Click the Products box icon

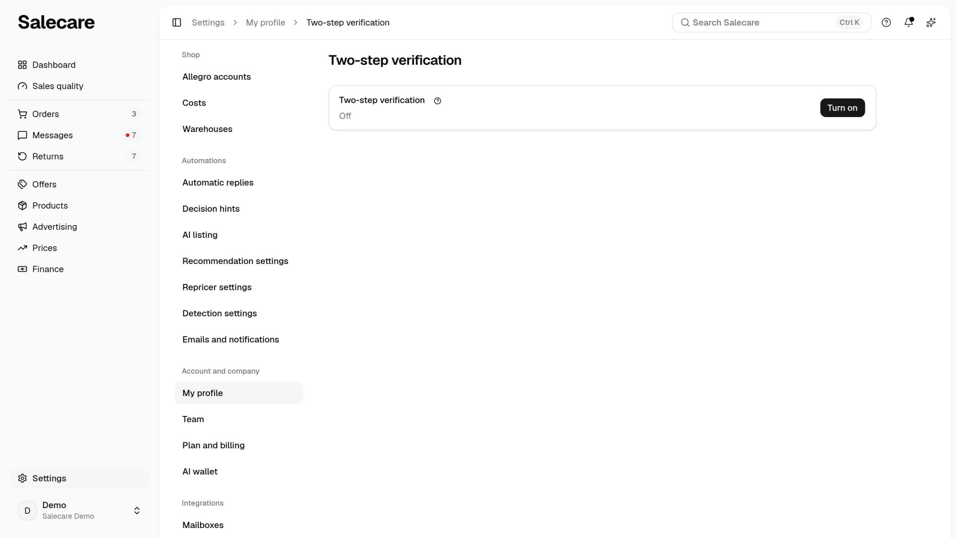22,206
